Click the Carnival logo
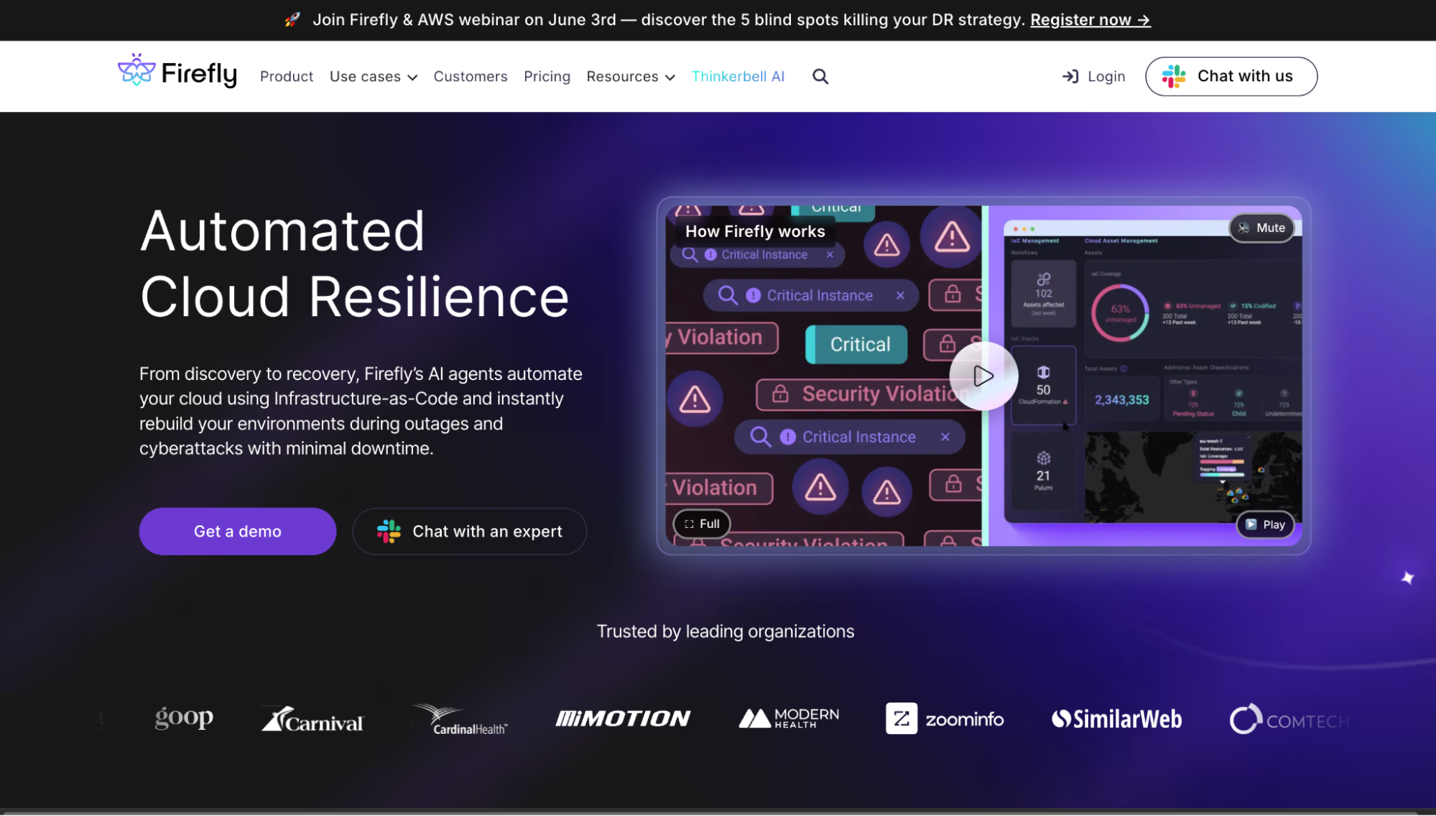 [312, 719]
